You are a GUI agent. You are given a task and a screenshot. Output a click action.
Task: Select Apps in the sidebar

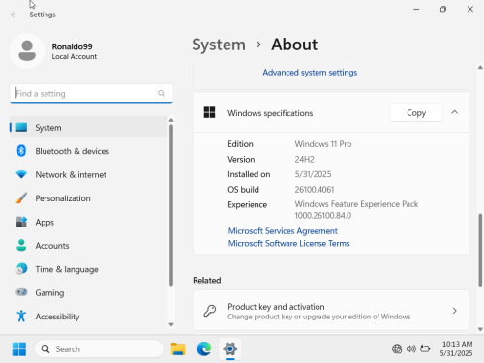[x=88, y=222]
